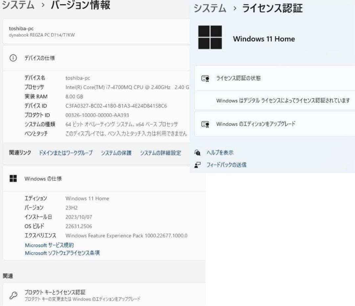
Task: Open Microsoft サービス規約
Action: click(49, 245)
